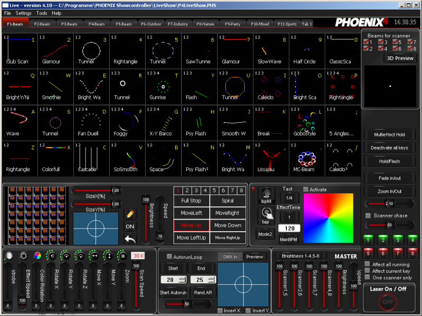Select the Gobostyle effect tile
The image size is (422, 316).
307,123
